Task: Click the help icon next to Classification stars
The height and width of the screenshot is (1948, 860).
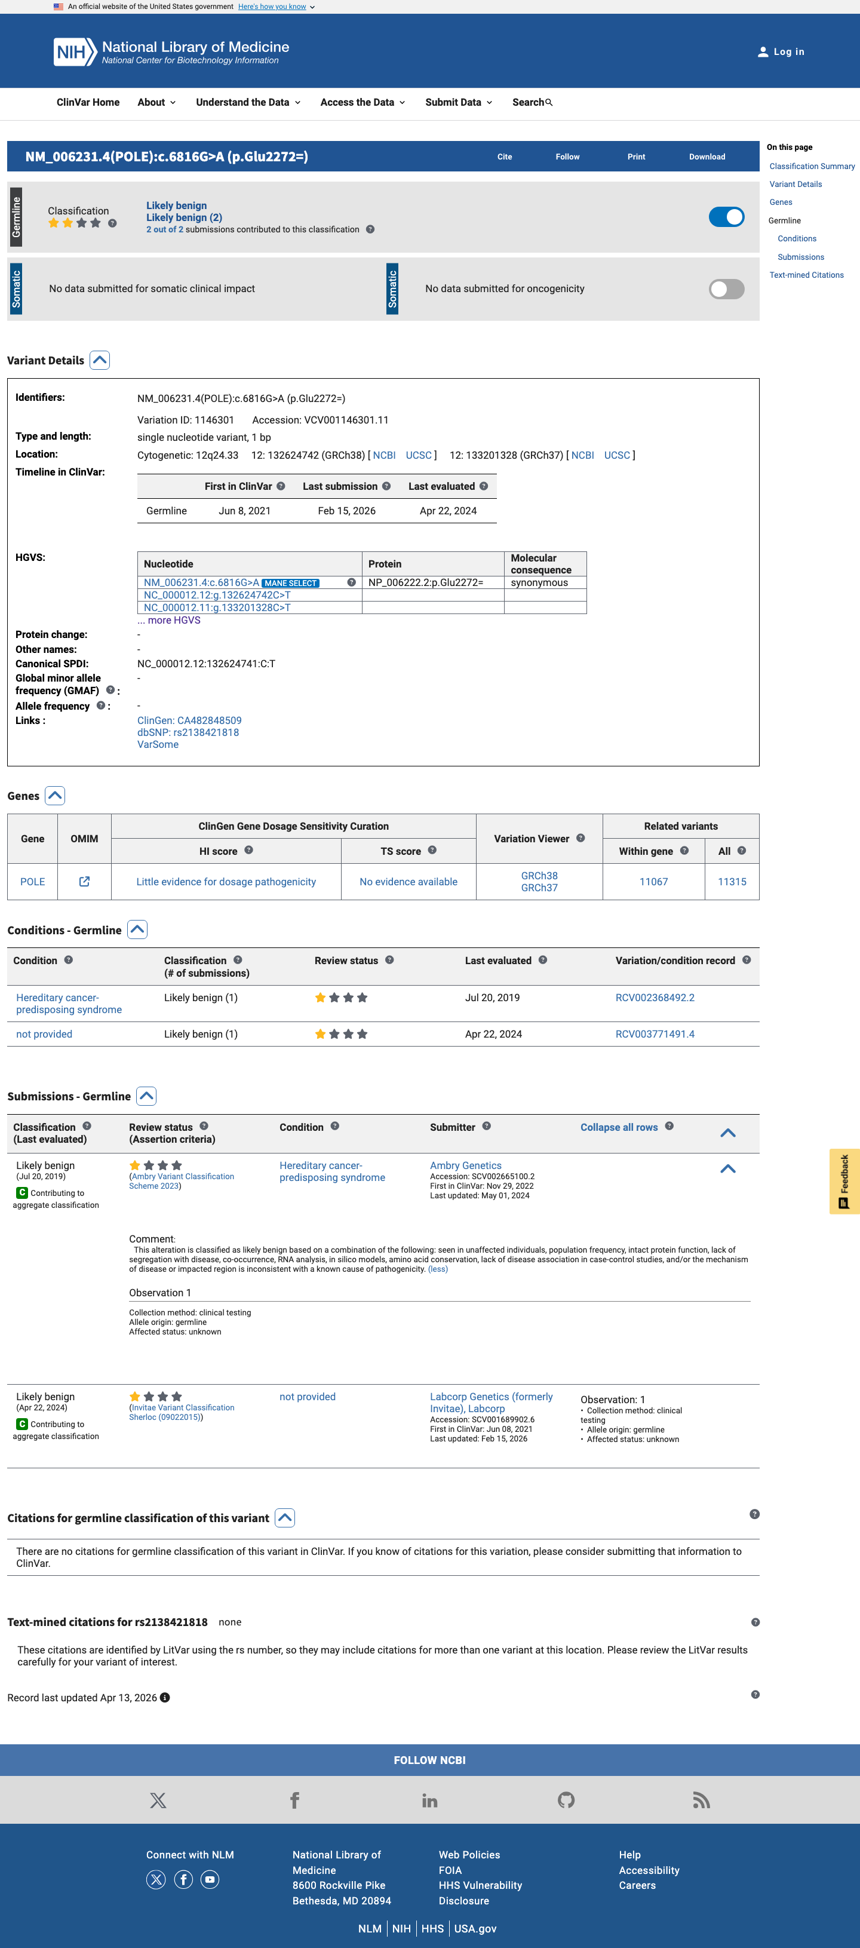Action: tap(113, 223)
